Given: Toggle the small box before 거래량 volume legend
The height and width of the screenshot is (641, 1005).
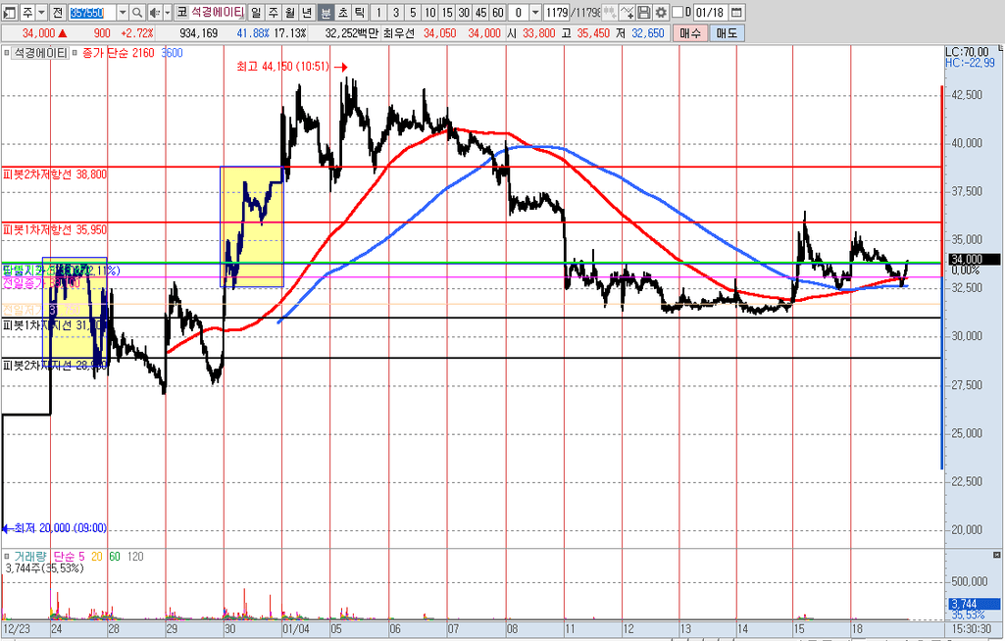Looking at the screenshot, I should click(7, 556).
